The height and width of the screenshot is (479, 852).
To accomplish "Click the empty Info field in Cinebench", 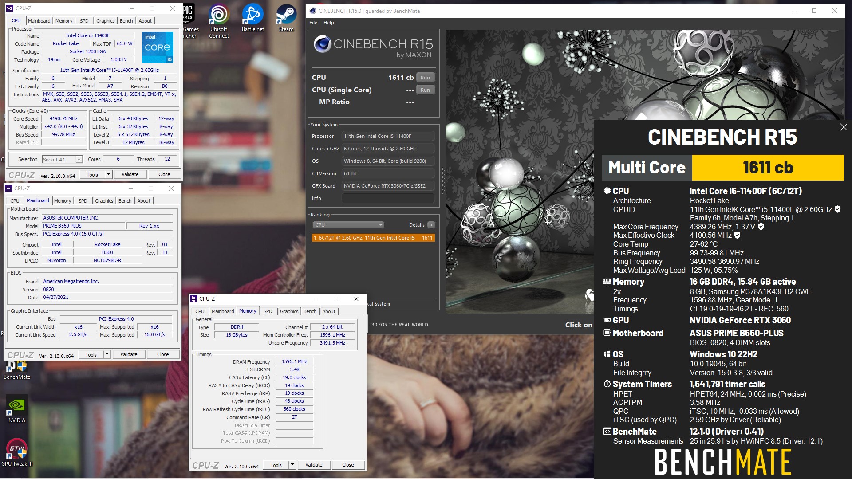I will (388, 198).
